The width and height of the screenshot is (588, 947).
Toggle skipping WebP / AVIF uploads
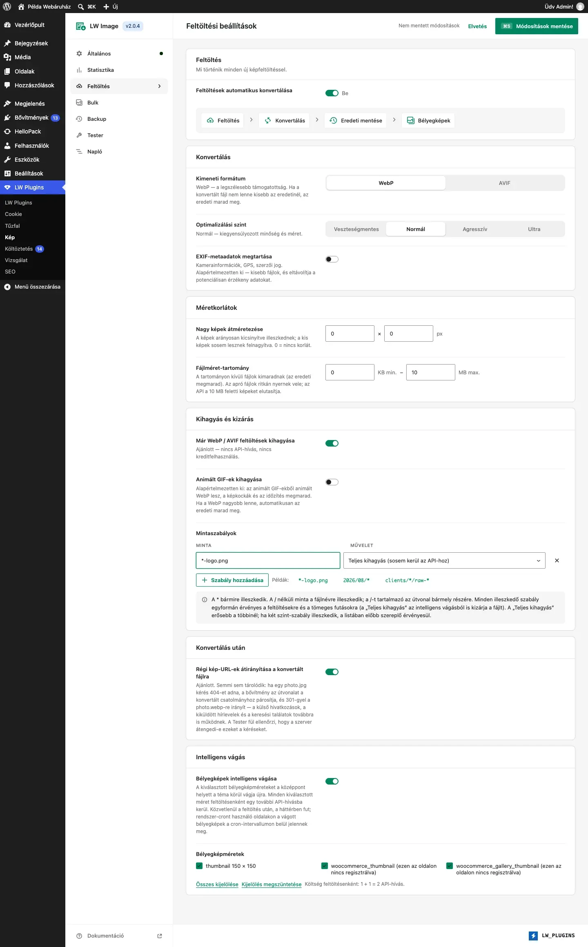(x=332, y=443)
